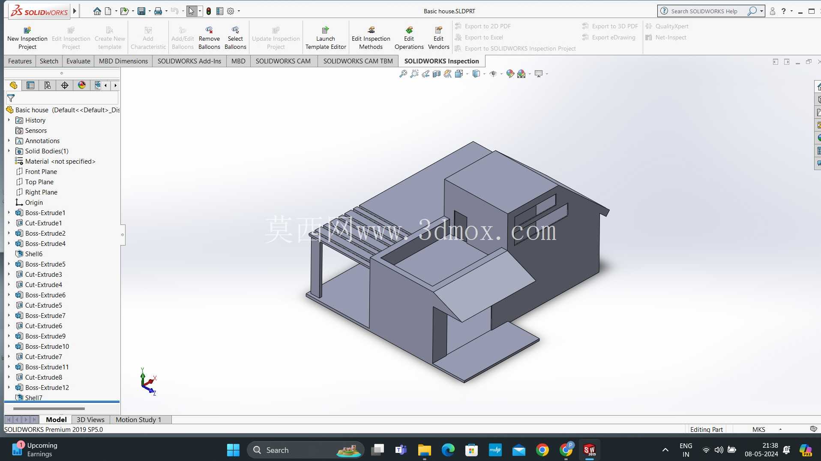Open FeatureManager Design Tree tab
This screenshot has width=821, height=461.
[13, 85]
